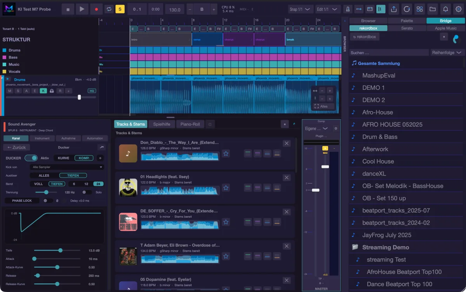Adjust the Trennung frequency slider

tap(46, 192)
